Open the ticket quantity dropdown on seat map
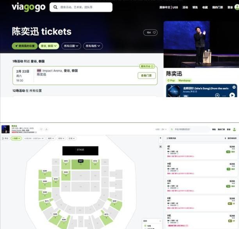239x229 pixels. (x=16, y=138)
